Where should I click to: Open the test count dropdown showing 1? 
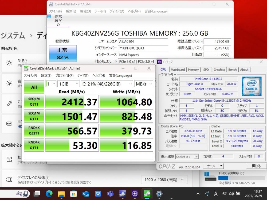coord(50,84)
